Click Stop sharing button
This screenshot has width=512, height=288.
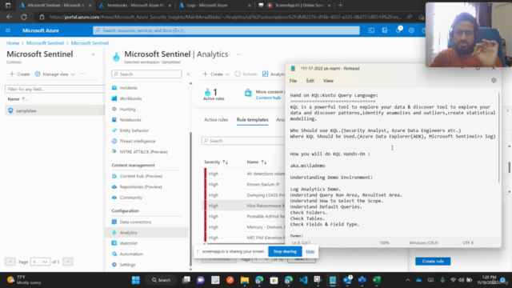pyautogui.click(x=285, y=251)
